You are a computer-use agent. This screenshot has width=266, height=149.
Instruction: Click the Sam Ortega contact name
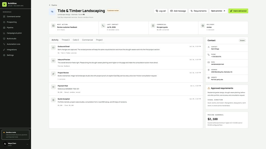tap(215, 49)
